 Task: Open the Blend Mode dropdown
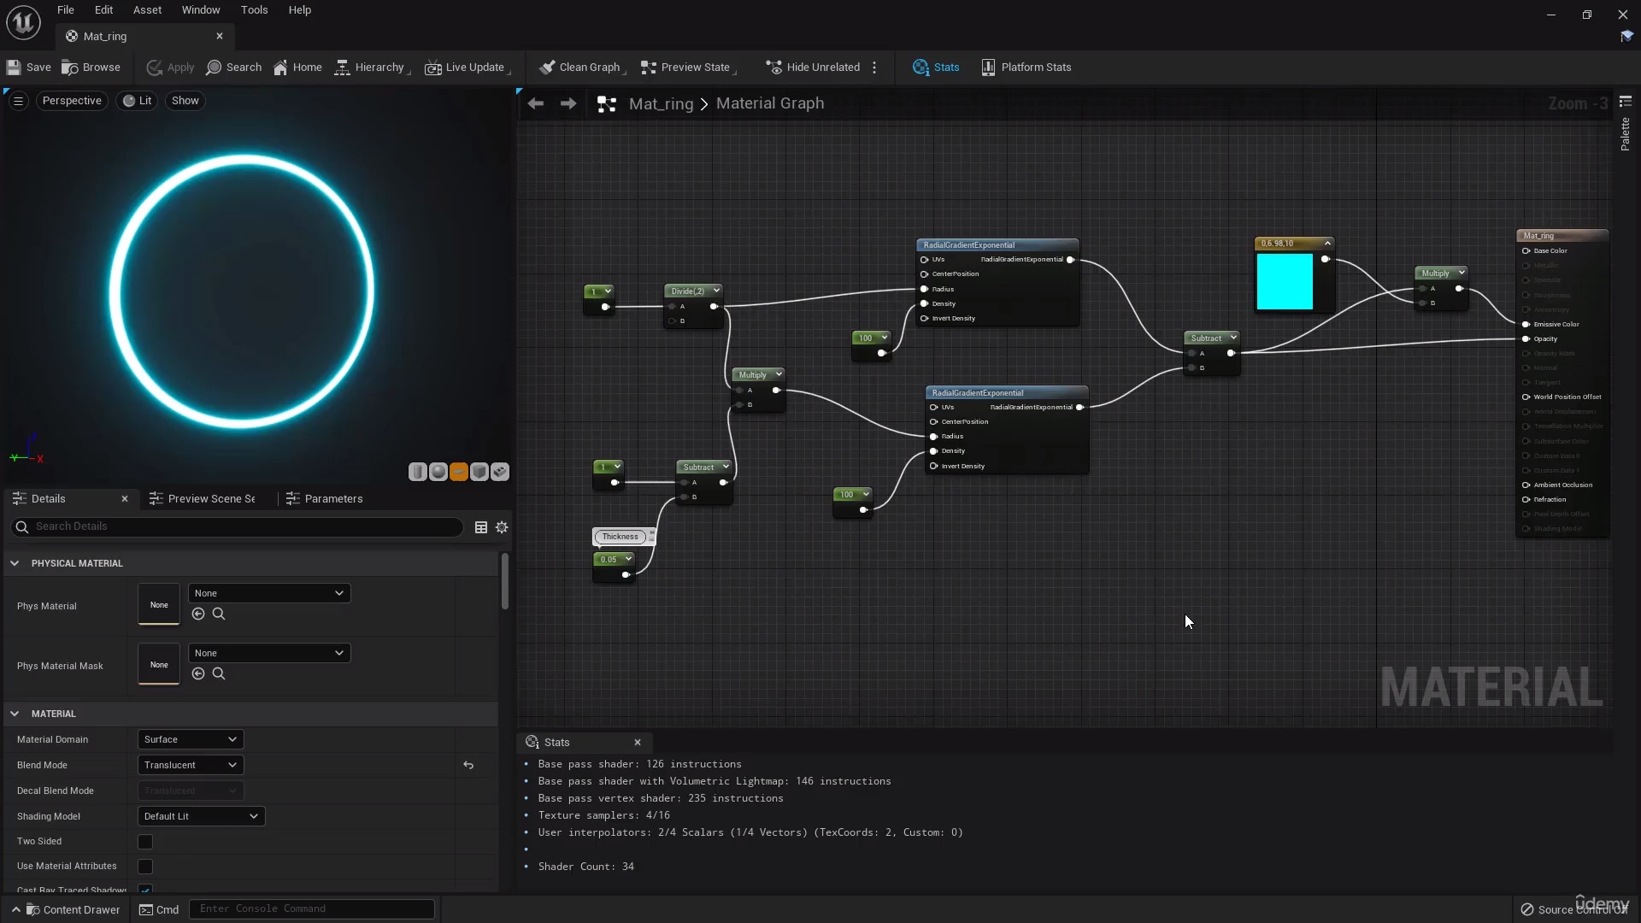(189, 765)
